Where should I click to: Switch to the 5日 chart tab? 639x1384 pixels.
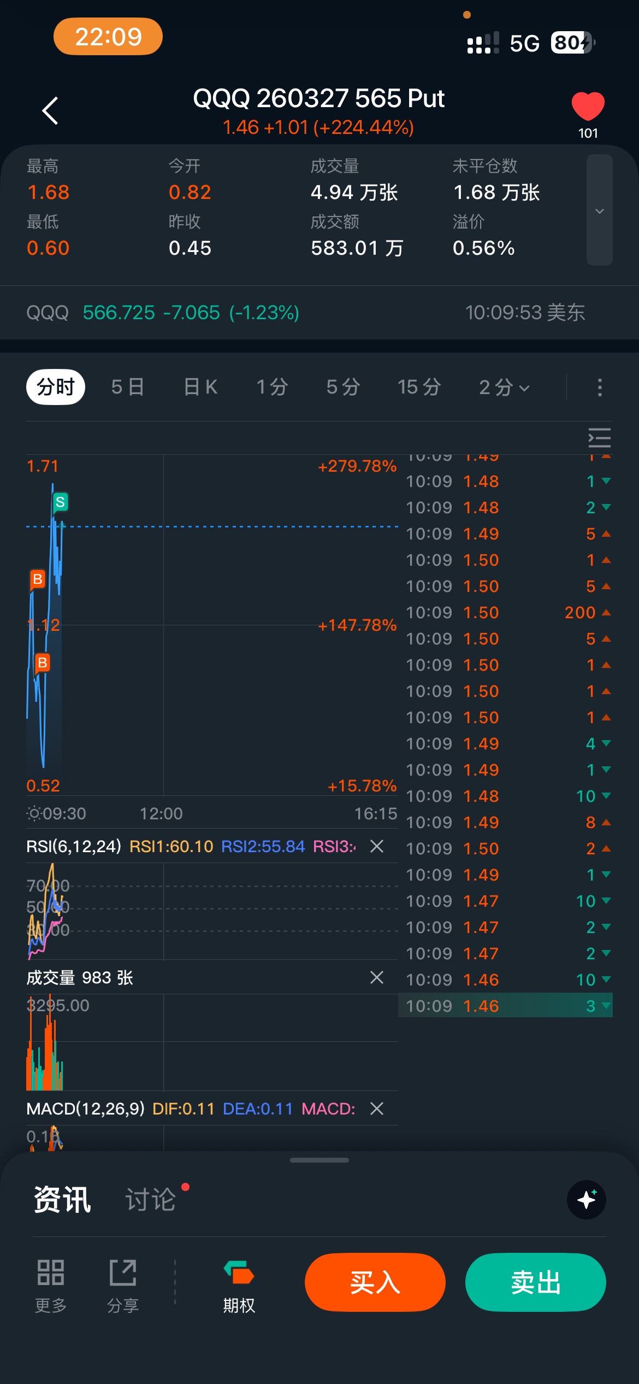pyautogui.click(x=128, y=388)
